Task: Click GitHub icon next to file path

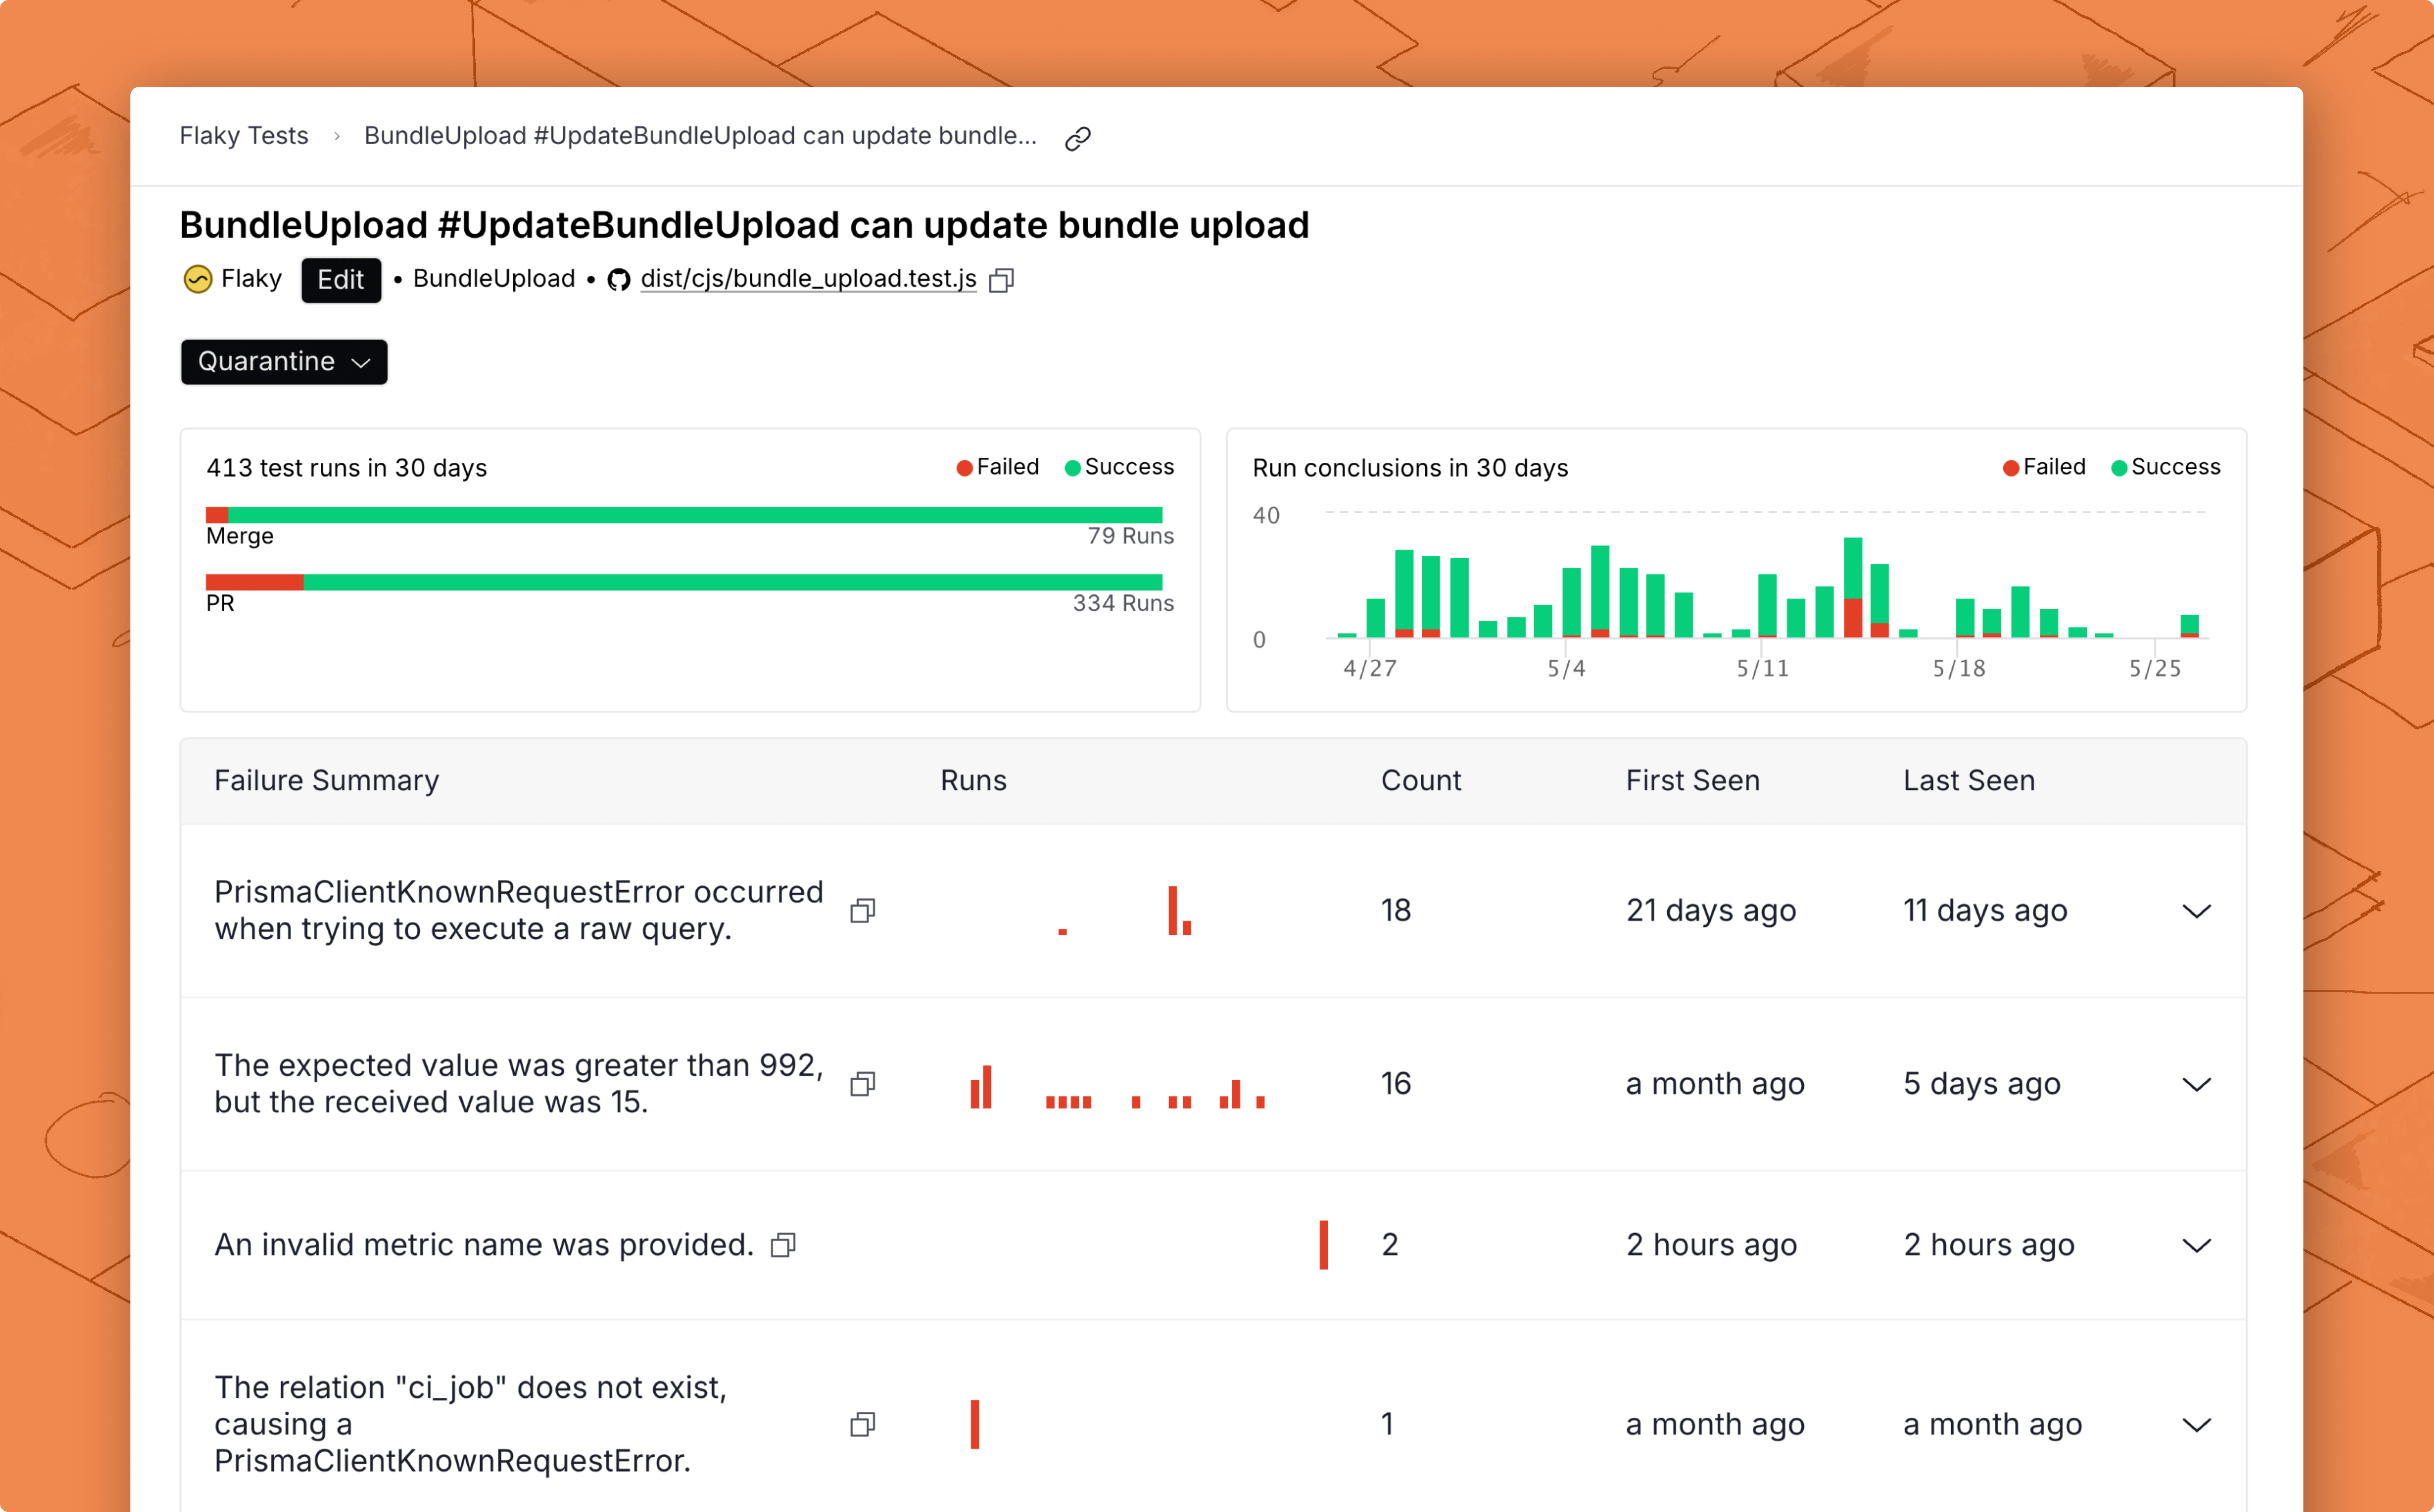Action: (619, 280)
